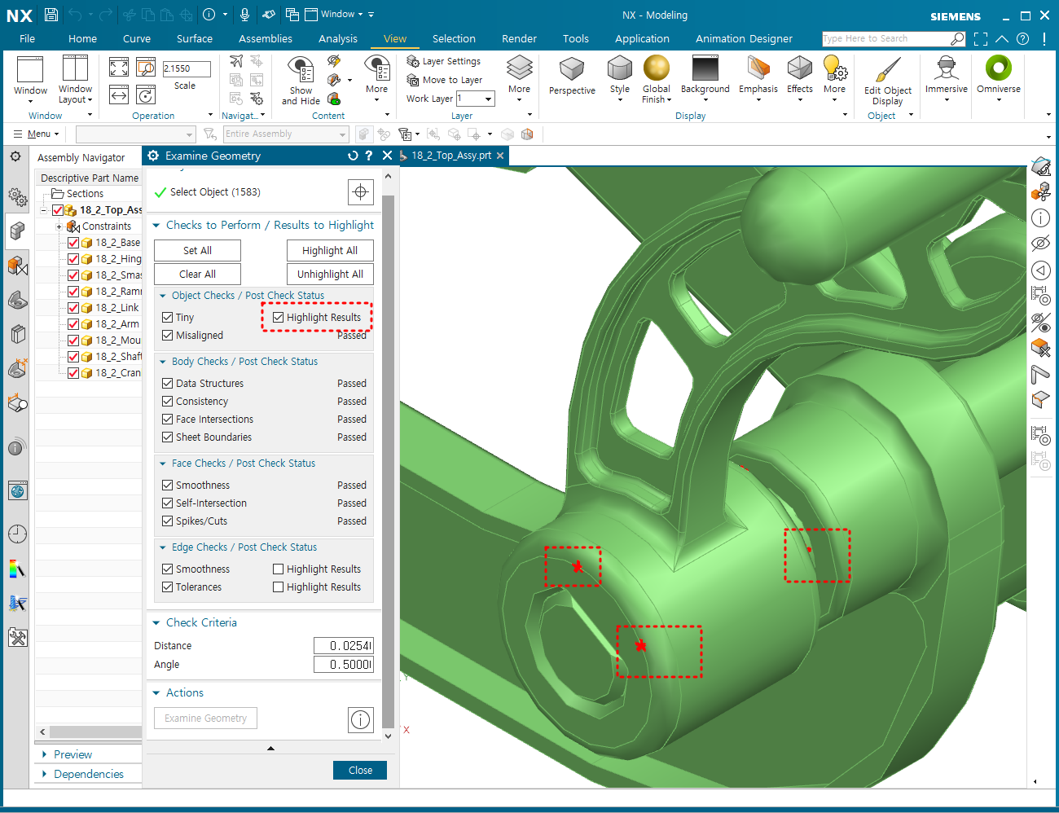Image resolution: width=1059 pixels, height=813 pixels.
Task: Click the Assembly Navigator horizontal scrollbar
Action: coord(95,732)
